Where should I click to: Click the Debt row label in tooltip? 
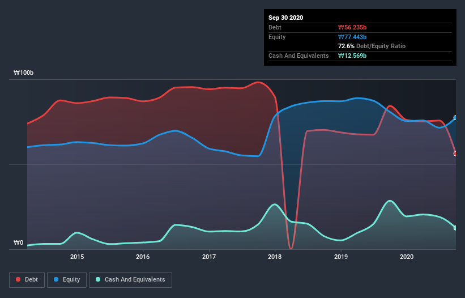tap(275, 27)
